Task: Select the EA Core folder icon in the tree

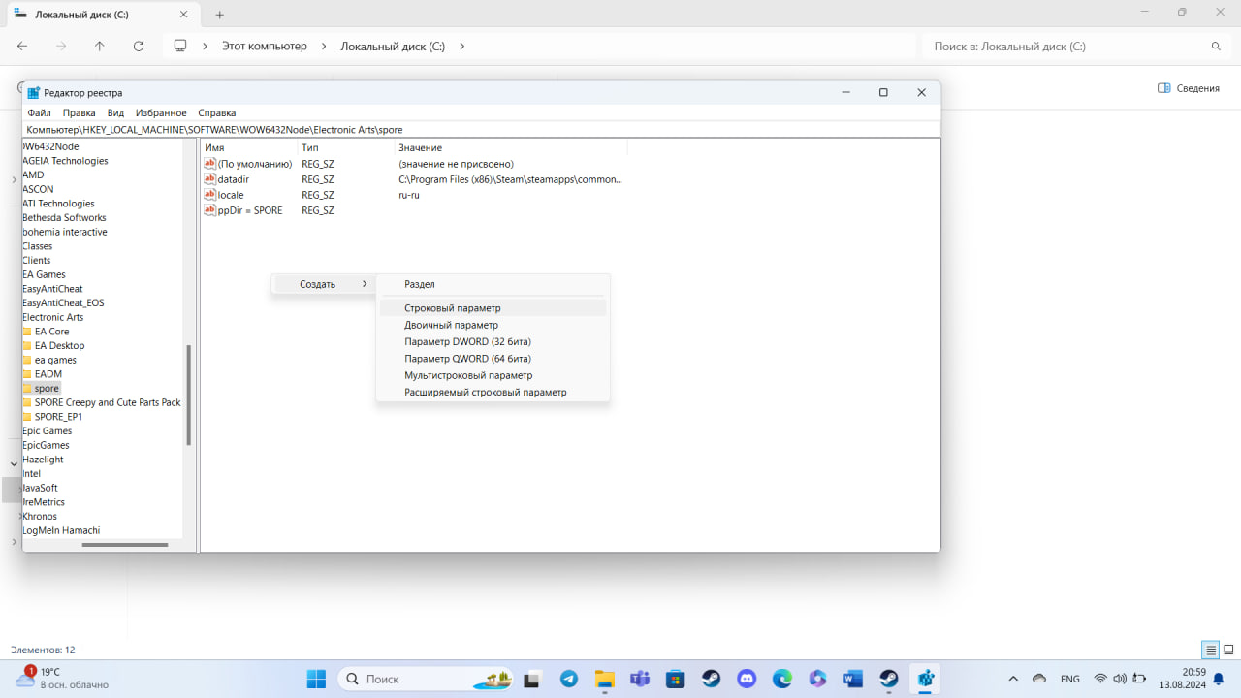Action: tap(26, 332)
